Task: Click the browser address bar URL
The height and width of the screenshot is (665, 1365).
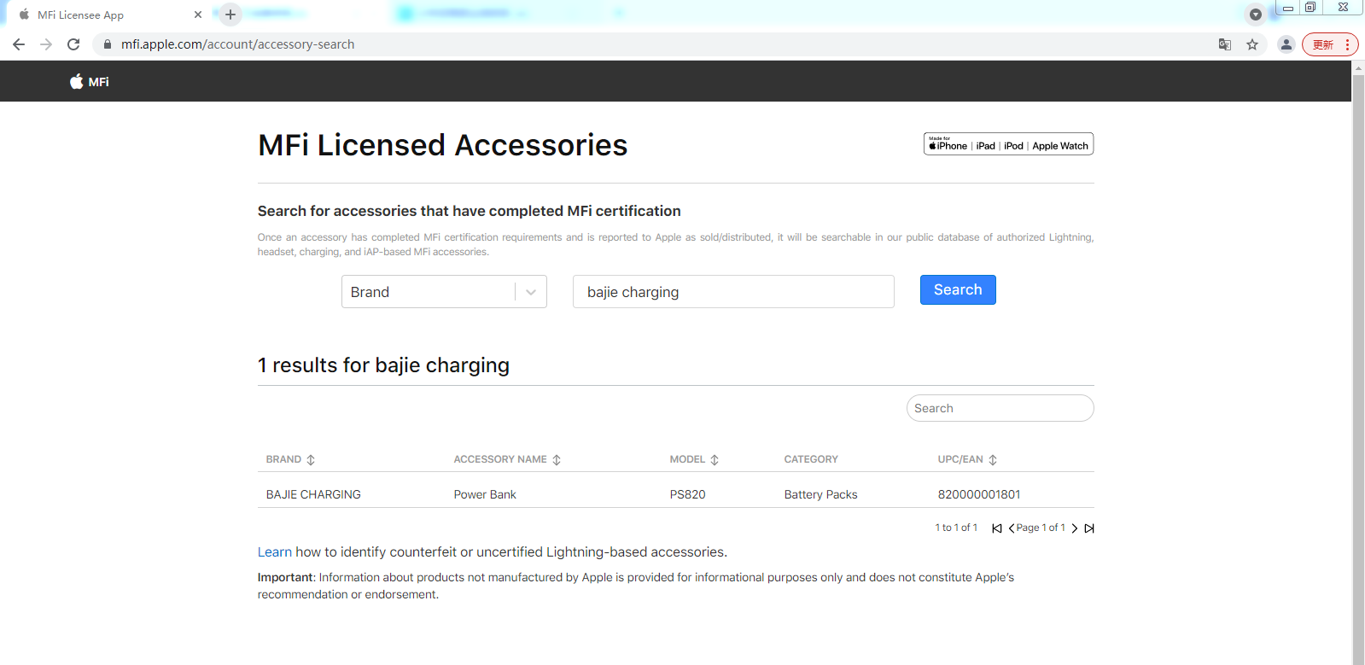Action: click(x=237, y=44)
